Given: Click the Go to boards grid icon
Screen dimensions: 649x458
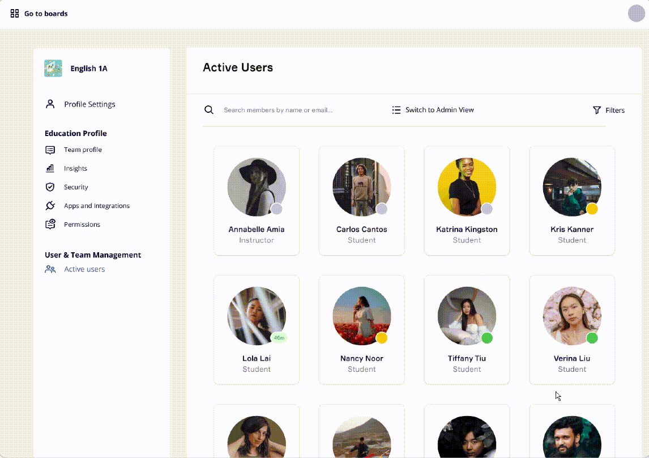Looking at the screenshot, I should 15,14.
